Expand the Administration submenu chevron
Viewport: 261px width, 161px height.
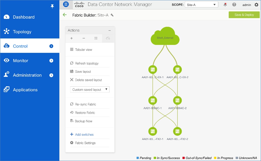pos(51,75)
